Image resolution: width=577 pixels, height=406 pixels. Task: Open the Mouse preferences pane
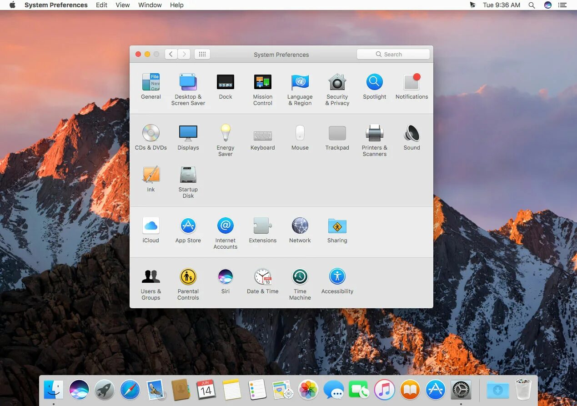coord(300,137)
